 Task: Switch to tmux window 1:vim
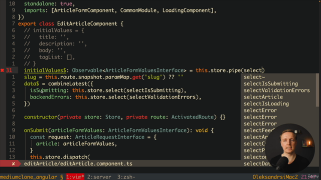click(x=75, y=177)
